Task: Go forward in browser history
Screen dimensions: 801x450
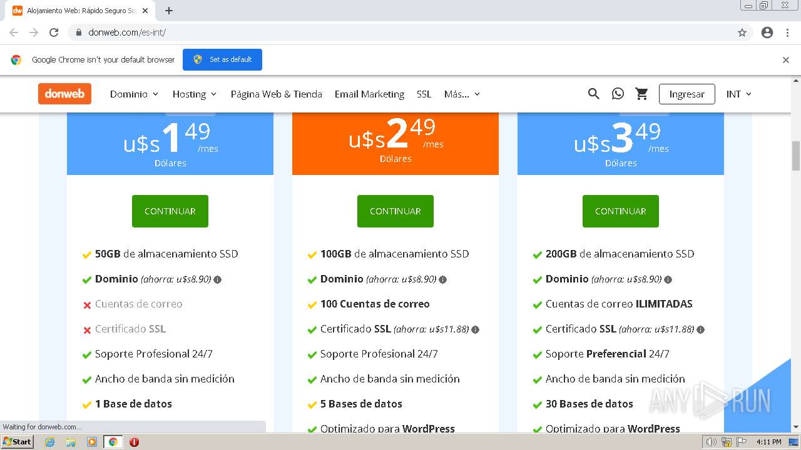Action: point(34,32)
